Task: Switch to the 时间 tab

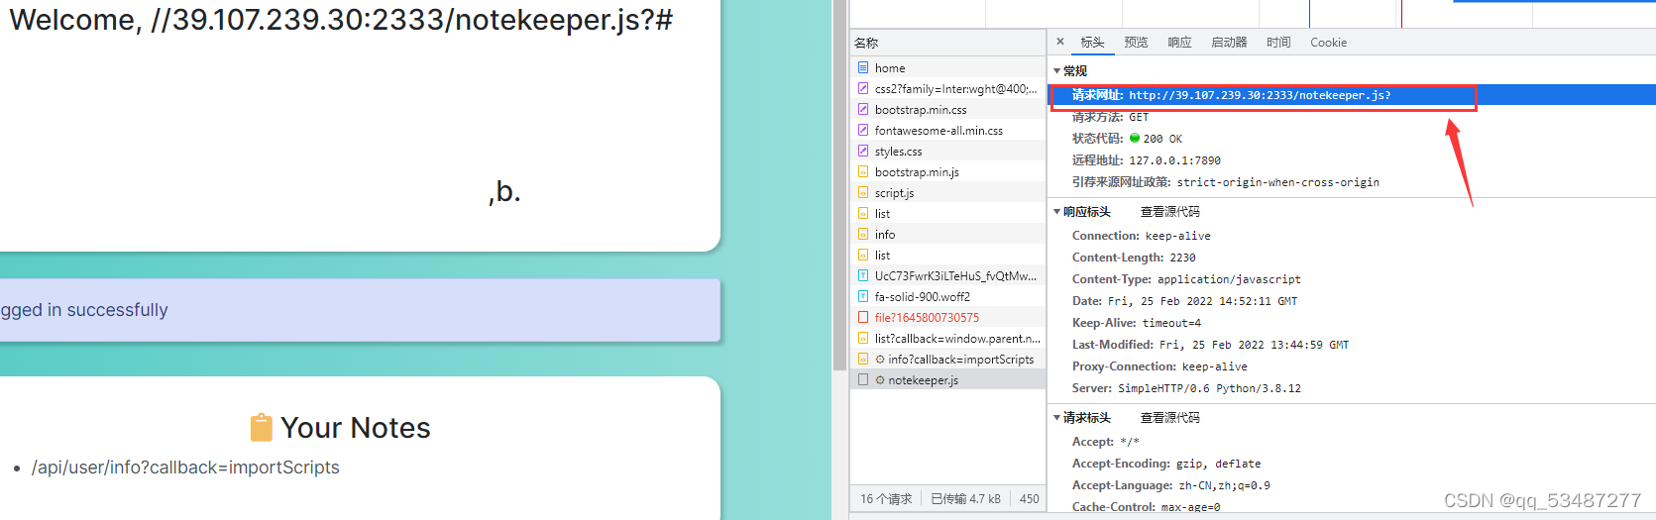Action: [1278, 43]
